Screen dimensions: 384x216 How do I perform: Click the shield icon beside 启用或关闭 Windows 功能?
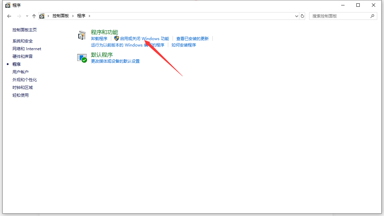[117, 38]
